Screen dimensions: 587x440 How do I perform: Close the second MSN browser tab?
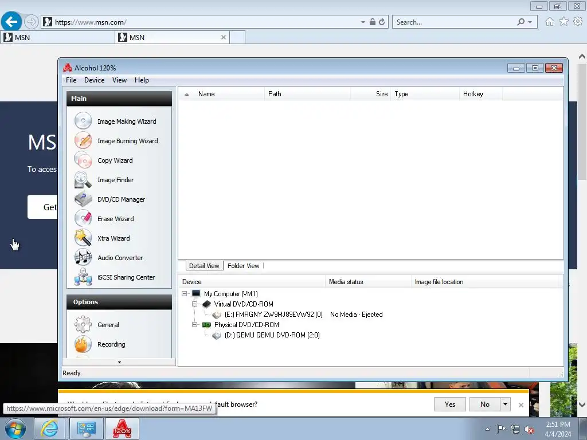point(224,37)
